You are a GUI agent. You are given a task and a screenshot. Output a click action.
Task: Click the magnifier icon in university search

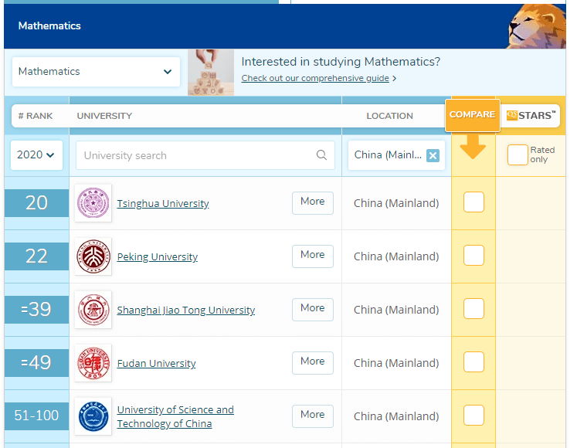coord(321,155)
